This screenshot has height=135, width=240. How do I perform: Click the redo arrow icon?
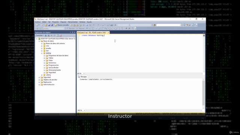(x=98, y=25)
